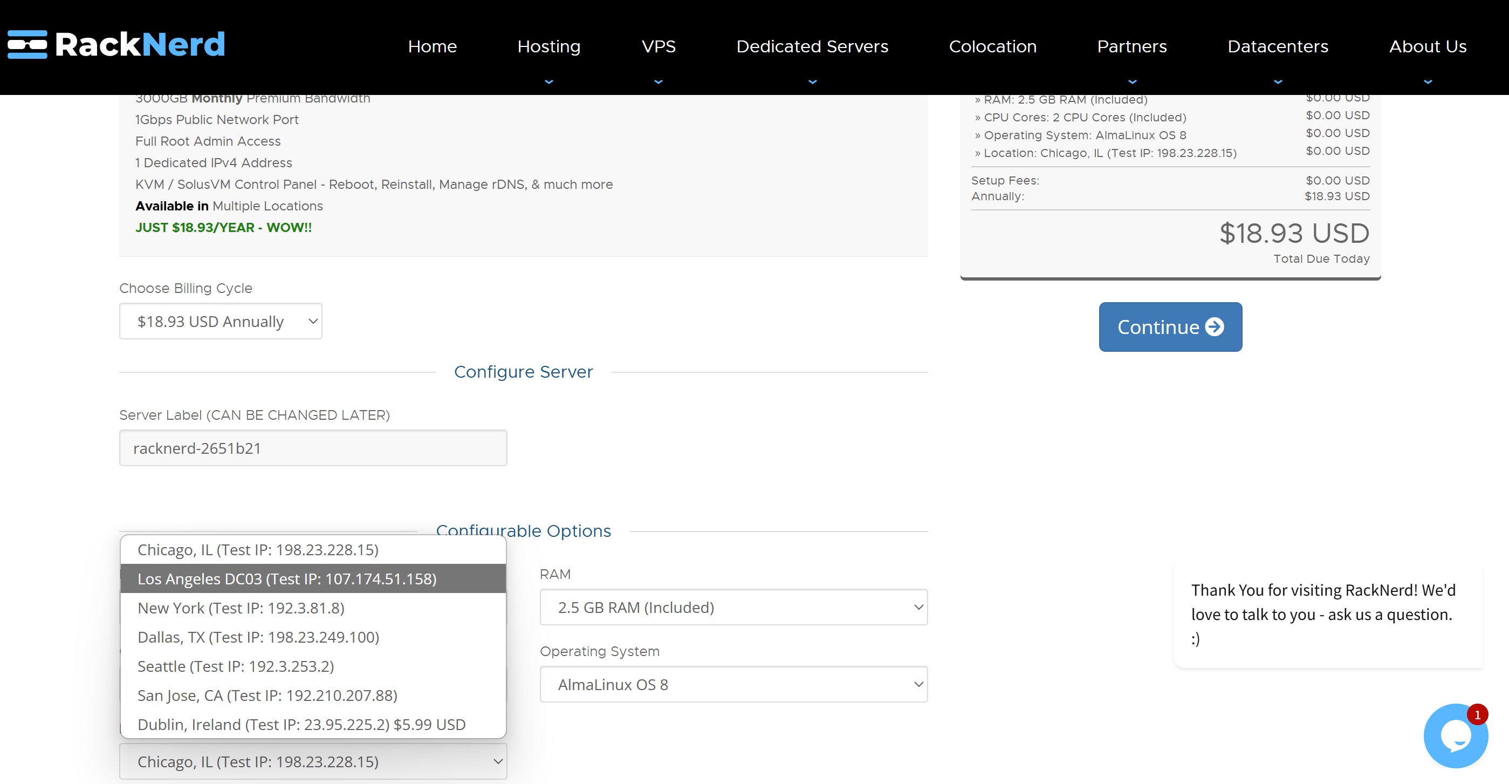Image resolution: width=1509 pixels, height=784 pixels.
Task: Click the Available in Multiple Locations text
Action: coord(229,206)
